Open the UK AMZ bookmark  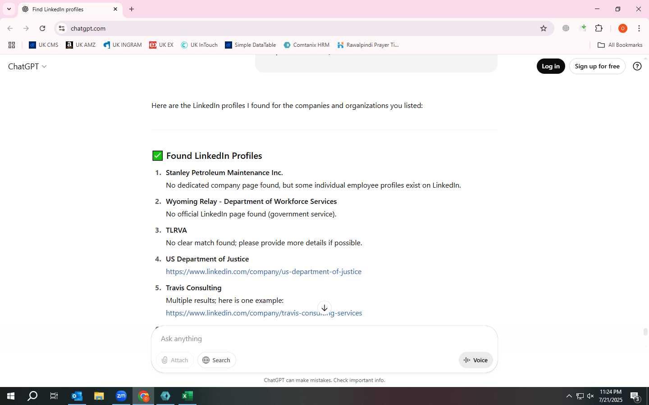point(81,45)
